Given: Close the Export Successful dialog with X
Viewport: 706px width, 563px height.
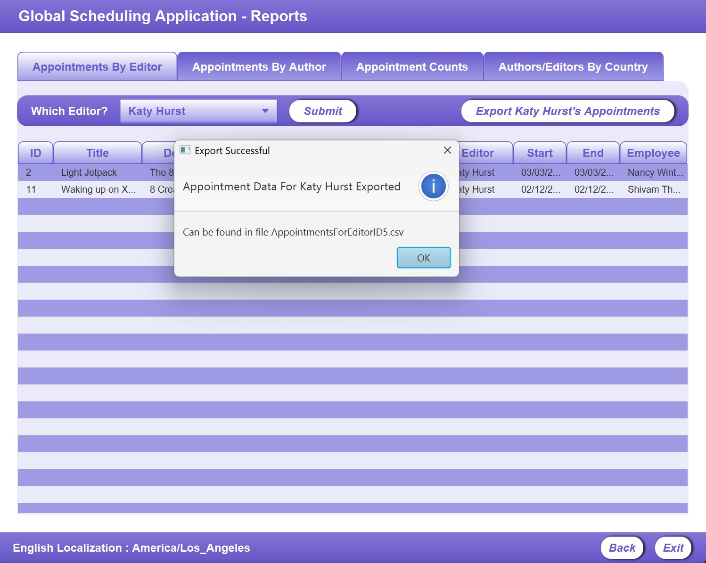Looking at the screenshot, I should [x=447, y=150].
